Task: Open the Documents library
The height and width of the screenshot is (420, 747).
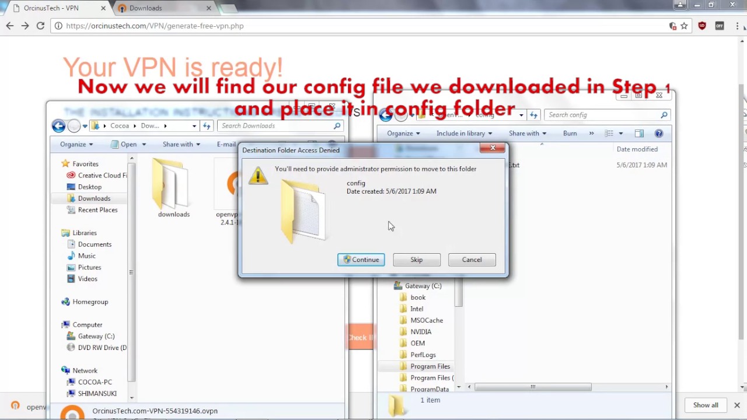Action: pos(95,244)
